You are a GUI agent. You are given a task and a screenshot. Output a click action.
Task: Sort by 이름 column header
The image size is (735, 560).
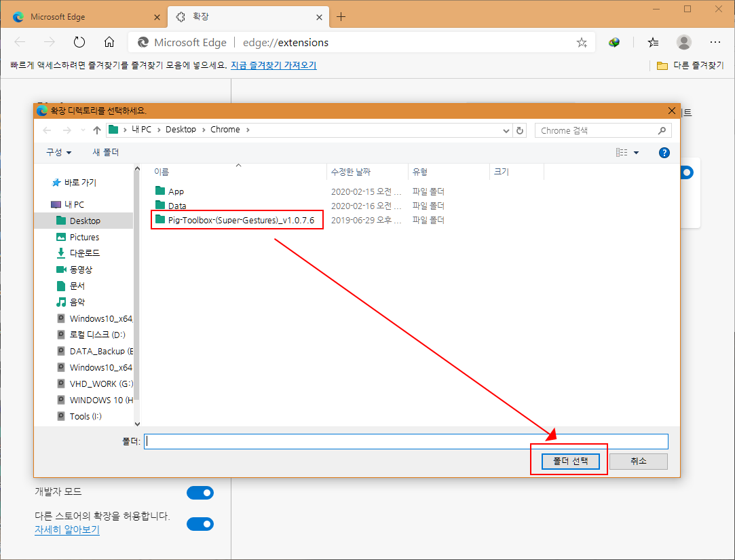pyautogui.click(x=162, y=172)
